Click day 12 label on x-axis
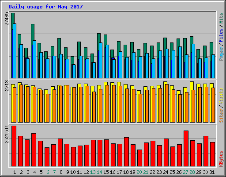226x177 pixels. (x=86, y=172)
